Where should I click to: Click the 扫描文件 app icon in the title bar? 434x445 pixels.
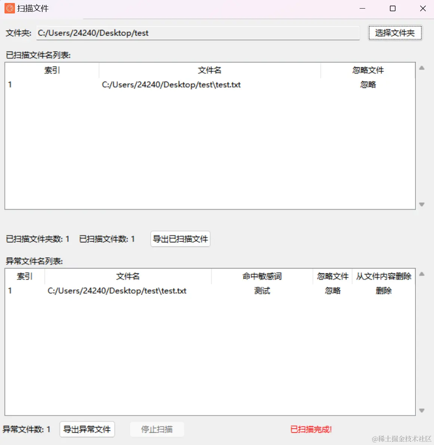(10, 8)
